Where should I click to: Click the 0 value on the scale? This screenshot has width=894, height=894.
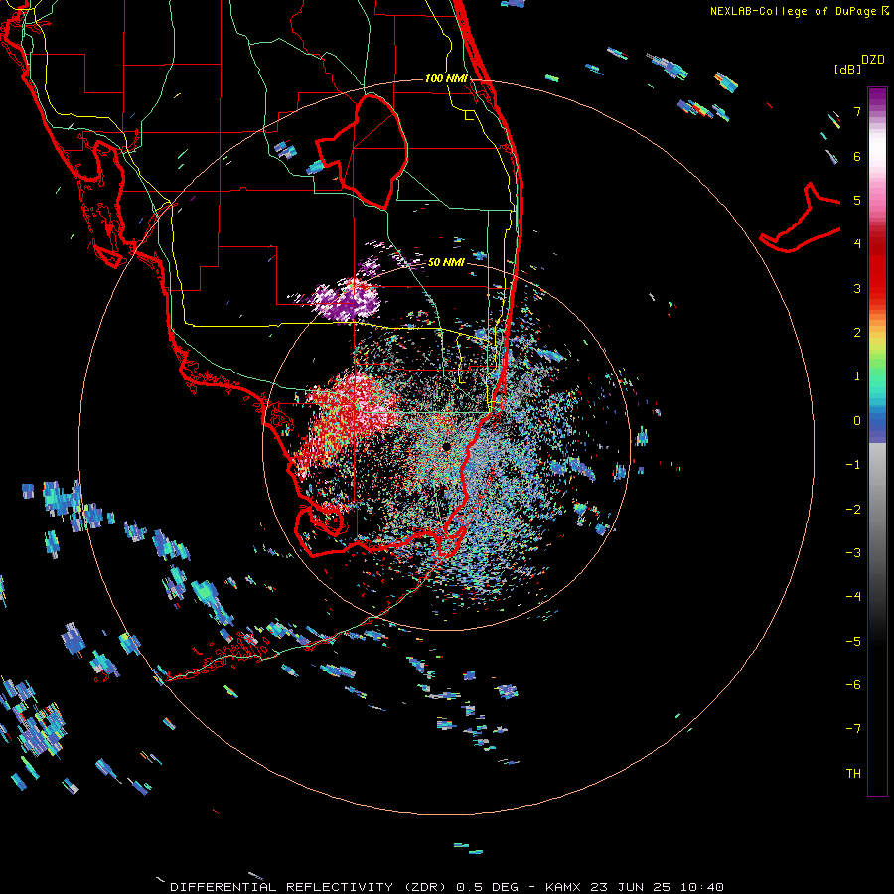pos(857,421)
